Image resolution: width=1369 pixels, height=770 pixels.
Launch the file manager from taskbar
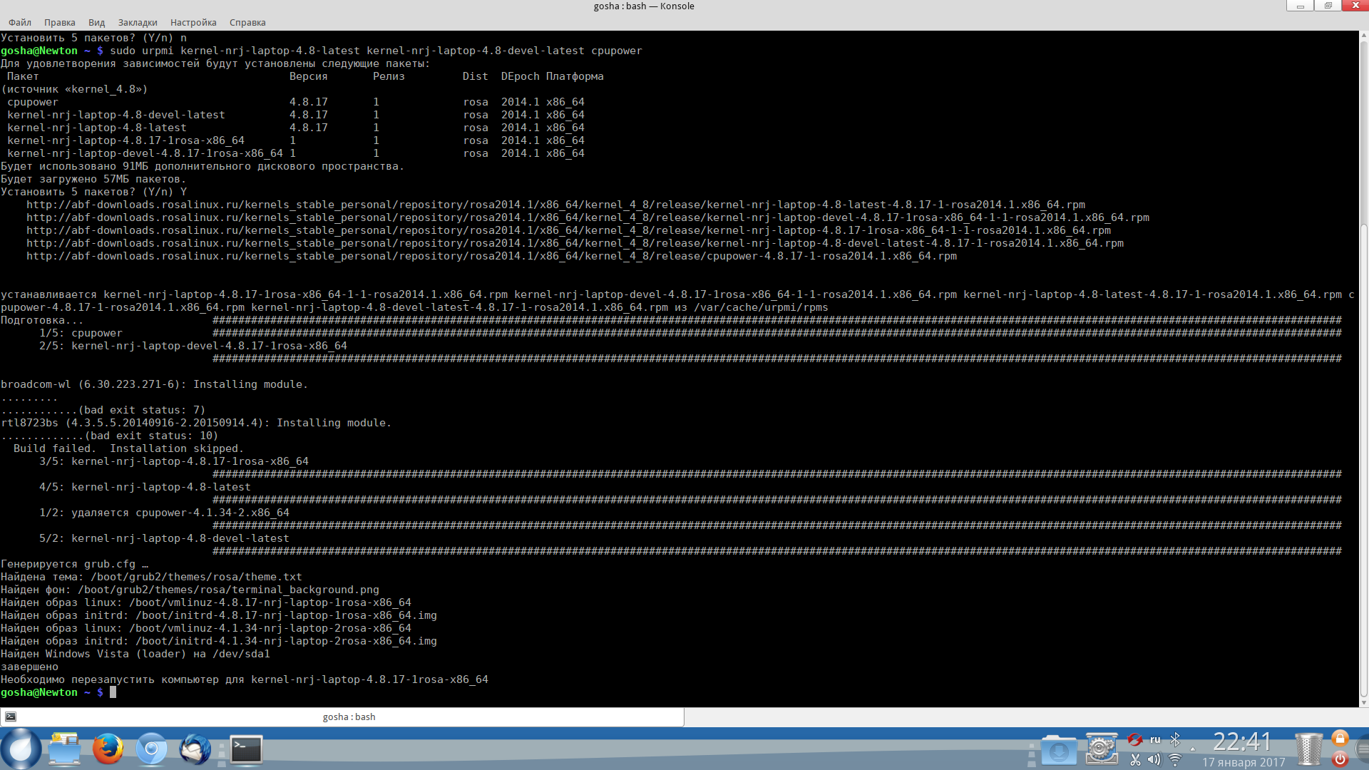coord(64,749)
